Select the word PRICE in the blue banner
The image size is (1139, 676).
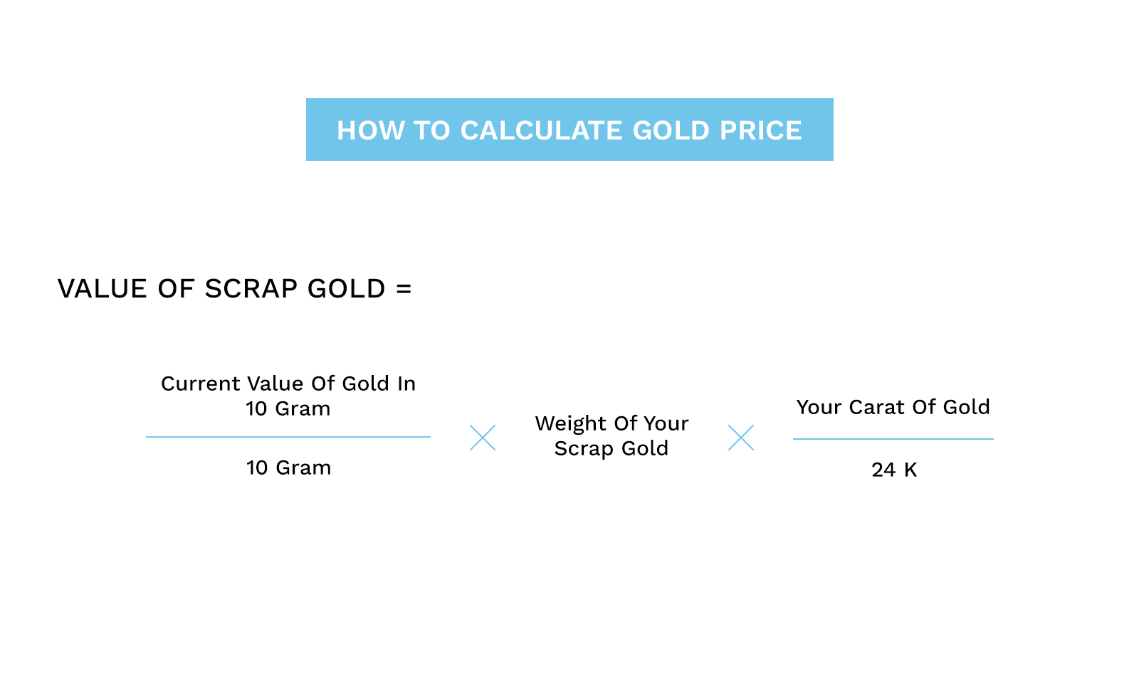pyautogui.click(x=760, y=130)
